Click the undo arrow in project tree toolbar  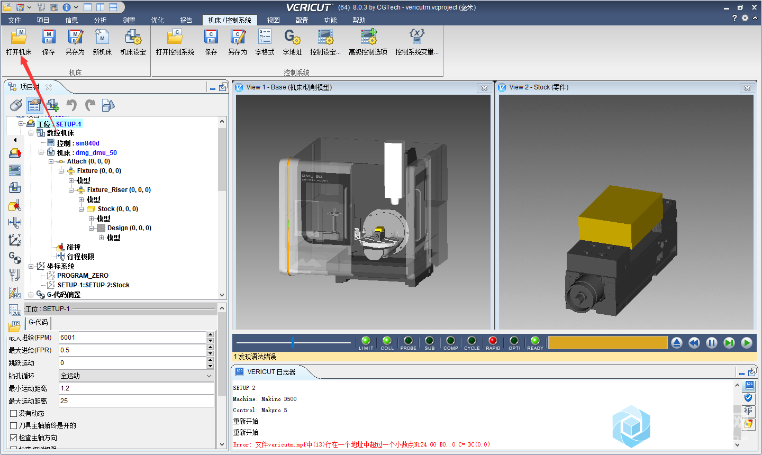(71, 105)
